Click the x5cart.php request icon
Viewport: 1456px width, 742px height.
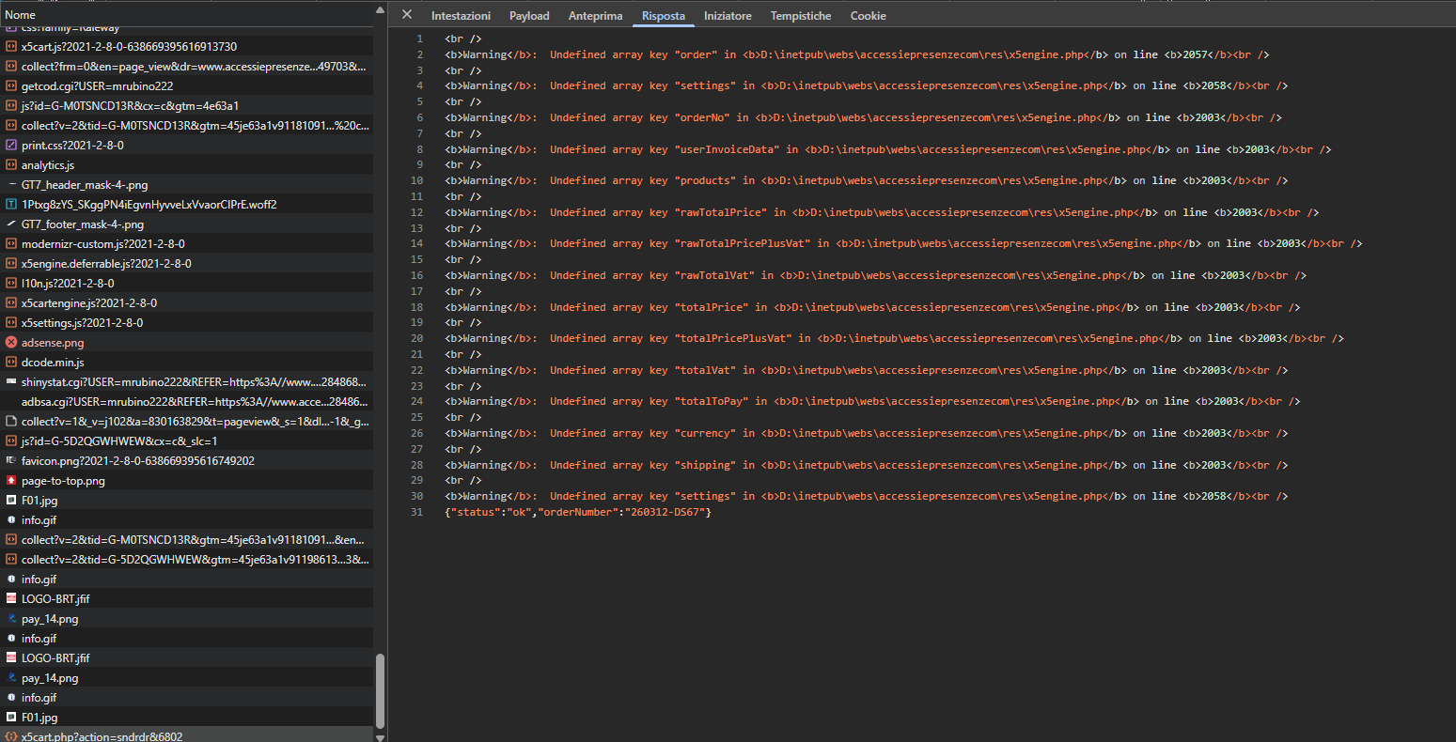(x=11, y=736)
